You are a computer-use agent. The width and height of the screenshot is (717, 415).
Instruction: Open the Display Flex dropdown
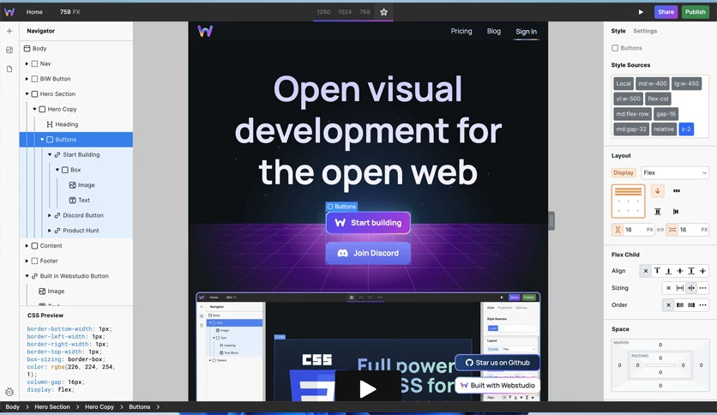click(x=675, y=172)
